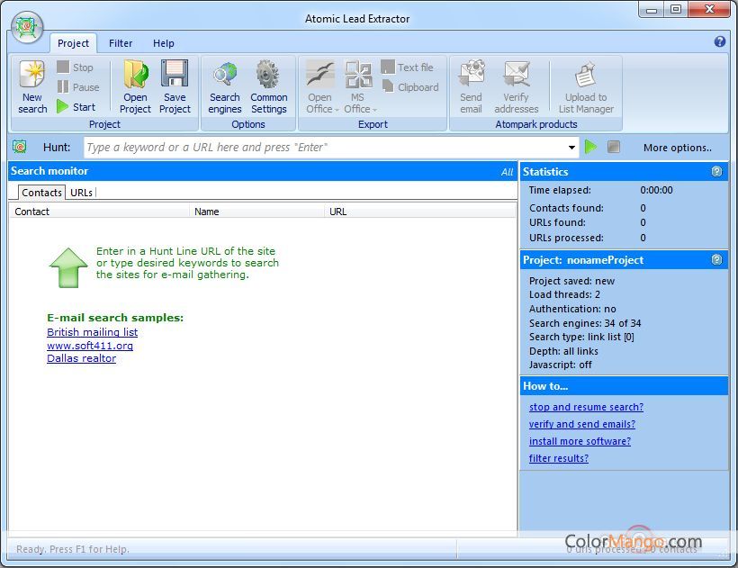Open the British mailing list sample
Screen dimensions: 738x568
click(x=92, y=332)
